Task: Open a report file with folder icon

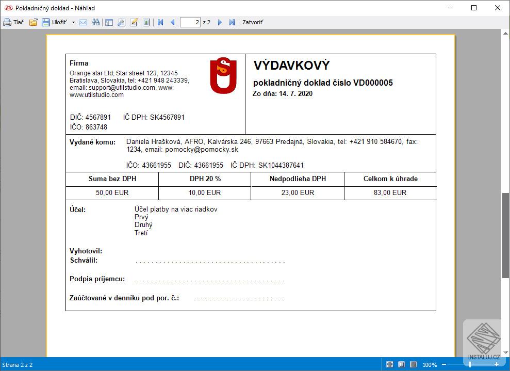Action: (34, 23)
